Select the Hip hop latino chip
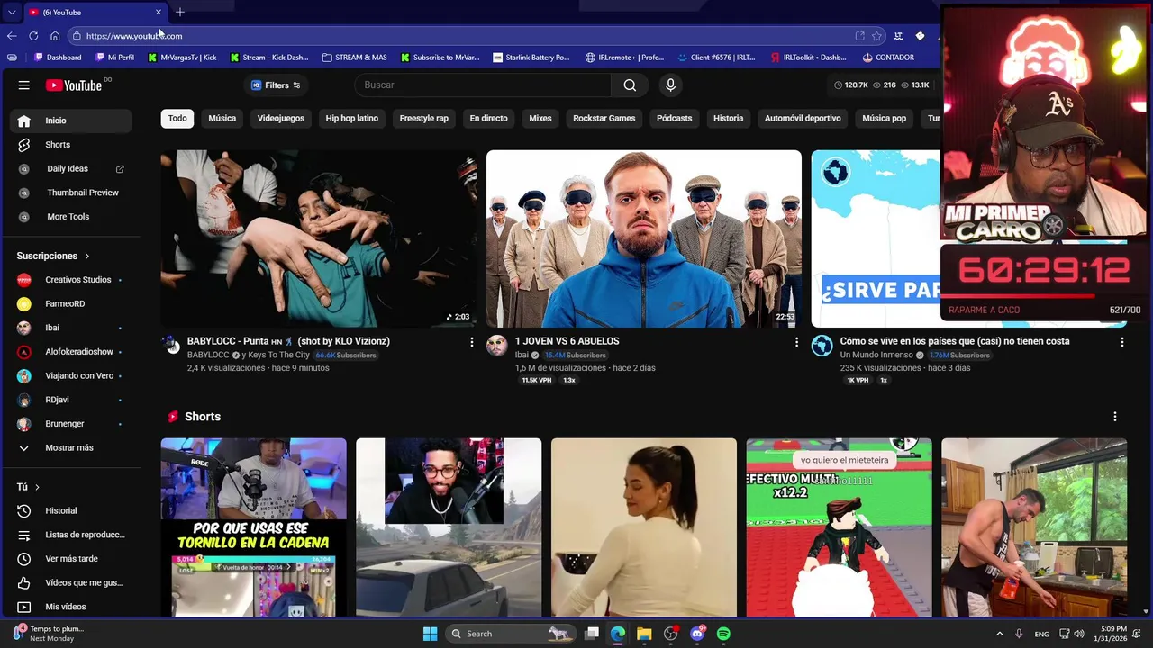This screenshot has width=1153, height=648. point(352,118)
